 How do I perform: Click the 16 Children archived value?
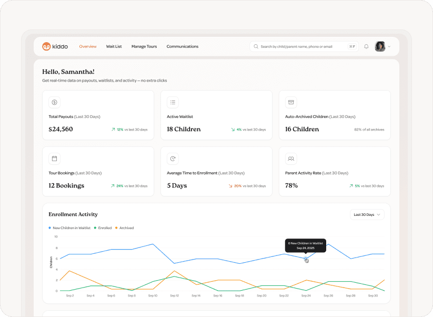point(302,129)
